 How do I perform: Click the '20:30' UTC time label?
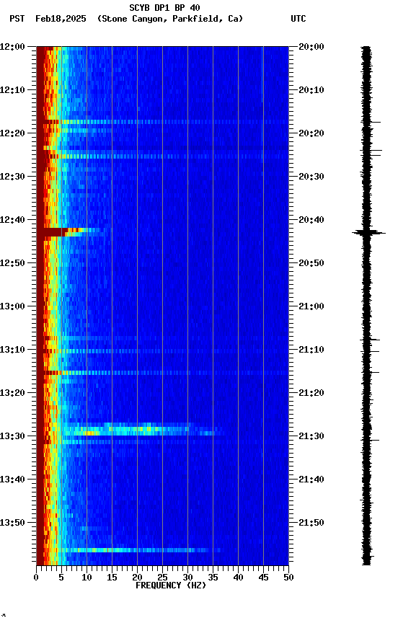[311, 177]
